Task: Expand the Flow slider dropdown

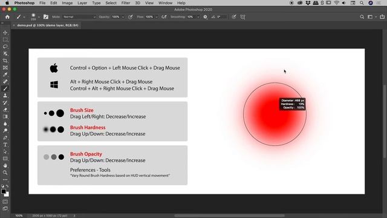Action: pyautogui.click(x=157, y=17)
